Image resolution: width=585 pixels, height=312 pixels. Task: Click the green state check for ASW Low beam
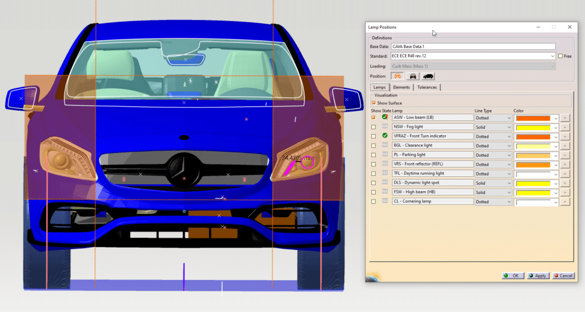tap(384, 117)
